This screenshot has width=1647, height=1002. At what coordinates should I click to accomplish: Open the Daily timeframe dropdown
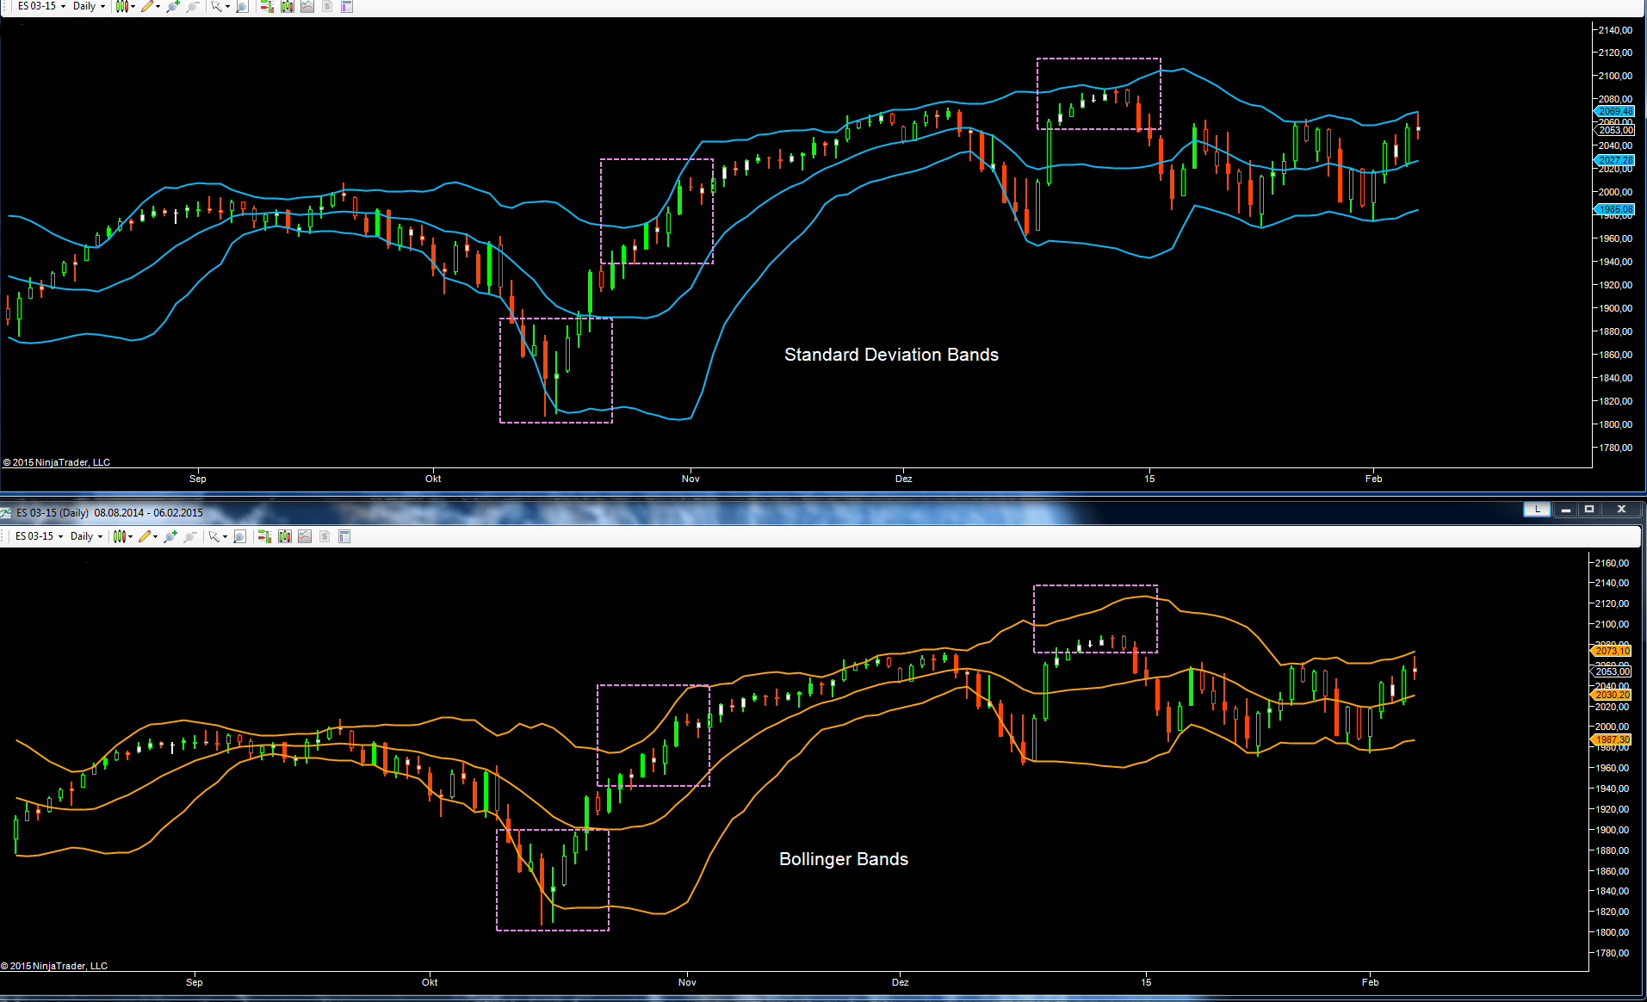tap(86, 6)
